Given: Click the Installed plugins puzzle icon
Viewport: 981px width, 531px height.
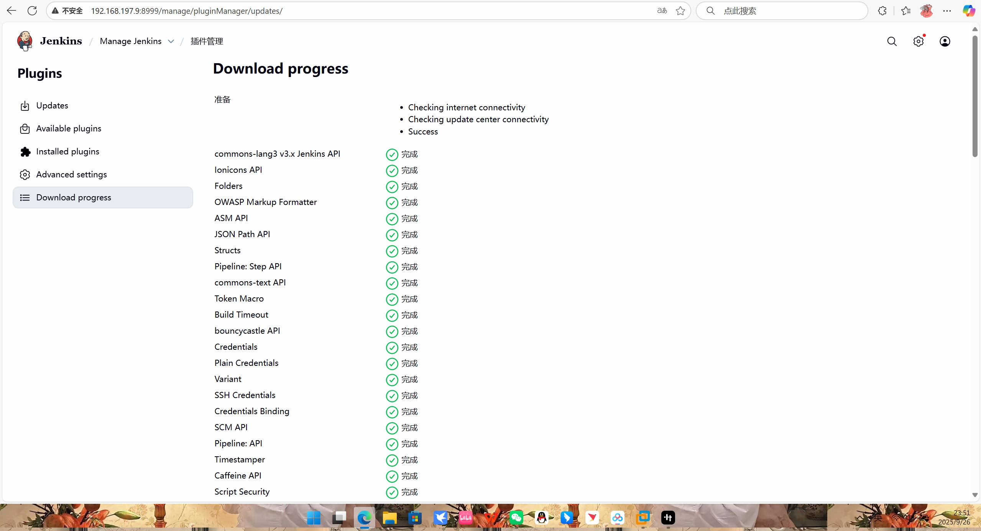Looking at the screenshot, I should pos(25,152).
